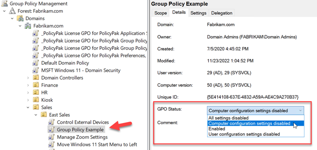Switch to the Details tab

179,13
